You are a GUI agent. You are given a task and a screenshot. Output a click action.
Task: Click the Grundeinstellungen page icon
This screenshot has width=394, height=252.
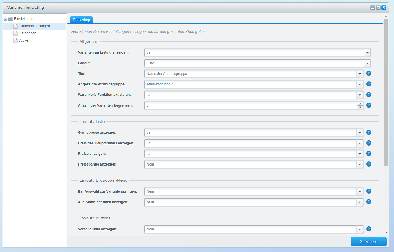15,26
